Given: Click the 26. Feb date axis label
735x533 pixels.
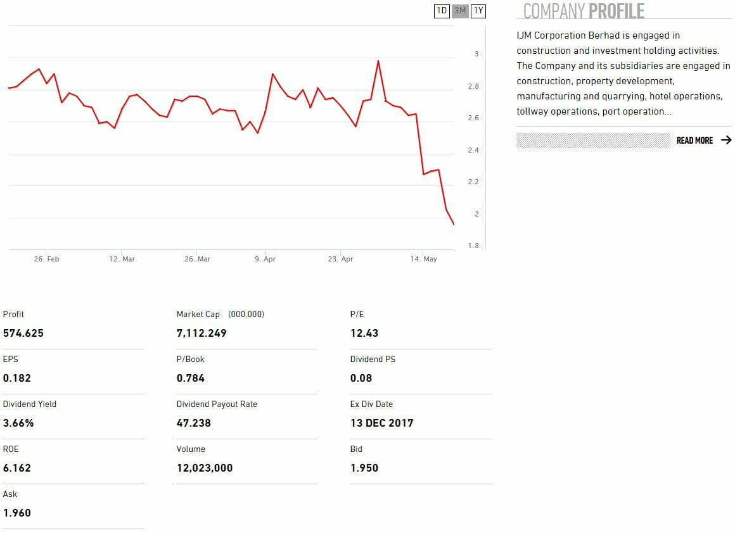Looking at the screenshot, I should (47, 260).
